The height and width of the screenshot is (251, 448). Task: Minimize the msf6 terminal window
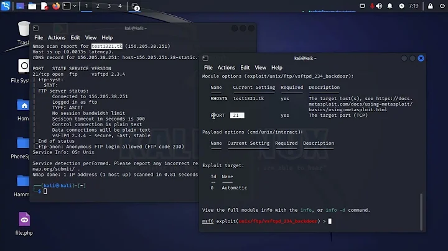coord(404,58)
